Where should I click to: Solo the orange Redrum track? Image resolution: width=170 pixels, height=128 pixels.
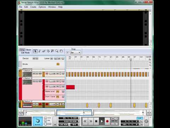pos(37,74)
